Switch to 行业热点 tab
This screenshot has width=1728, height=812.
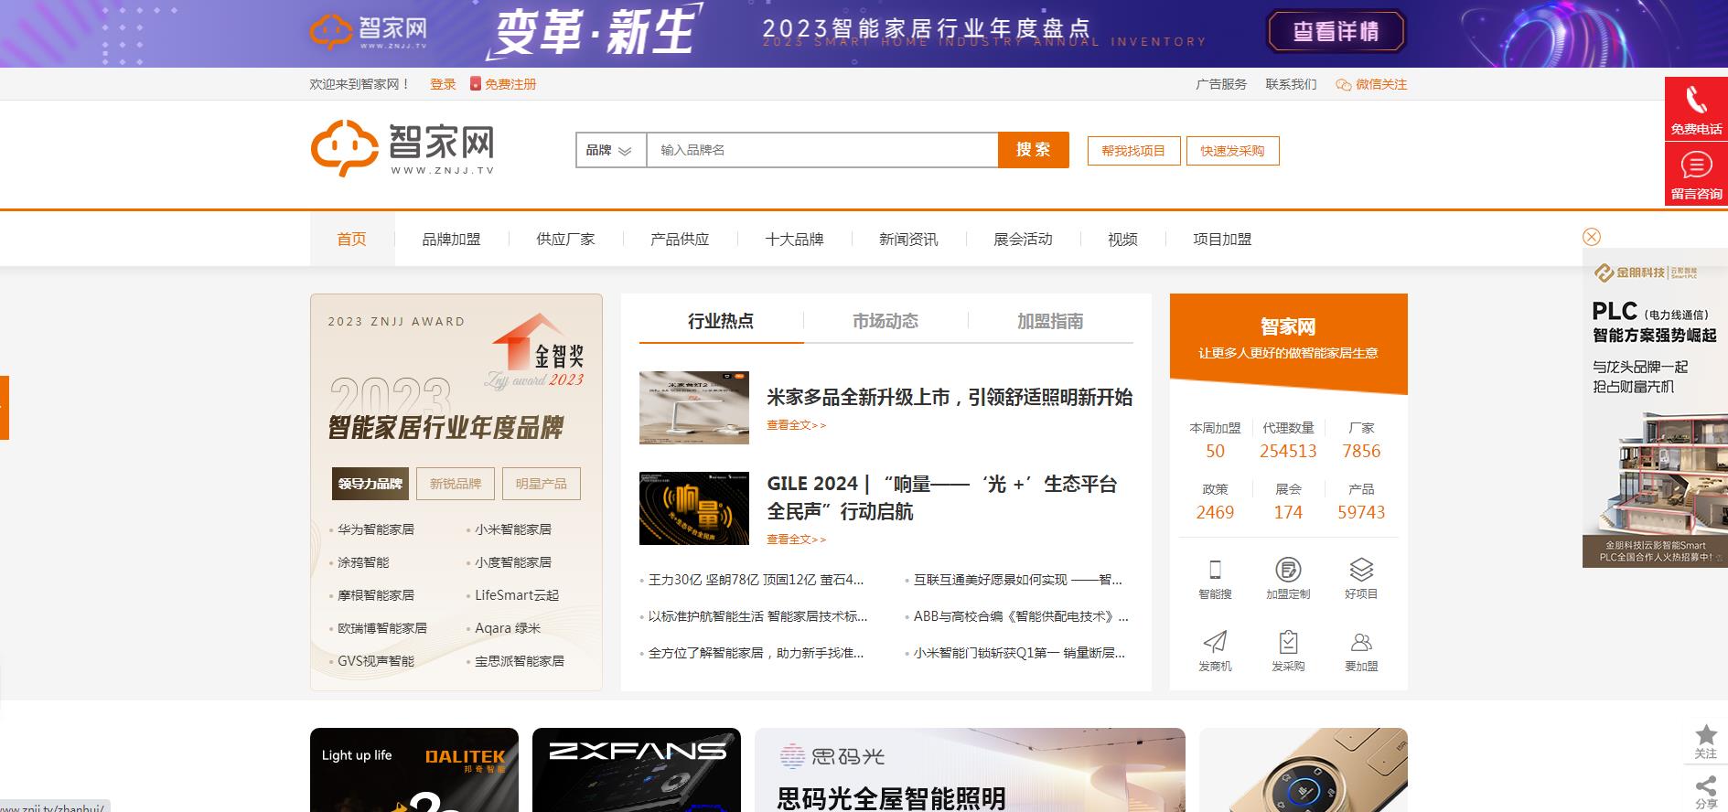click(x=721, y=321)
